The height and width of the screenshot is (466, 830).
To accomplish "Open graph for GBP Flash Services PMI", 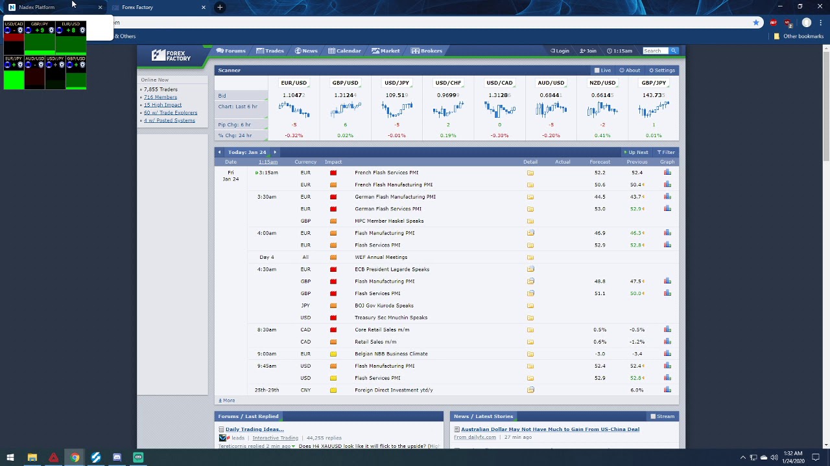I will tap(667, 293).
